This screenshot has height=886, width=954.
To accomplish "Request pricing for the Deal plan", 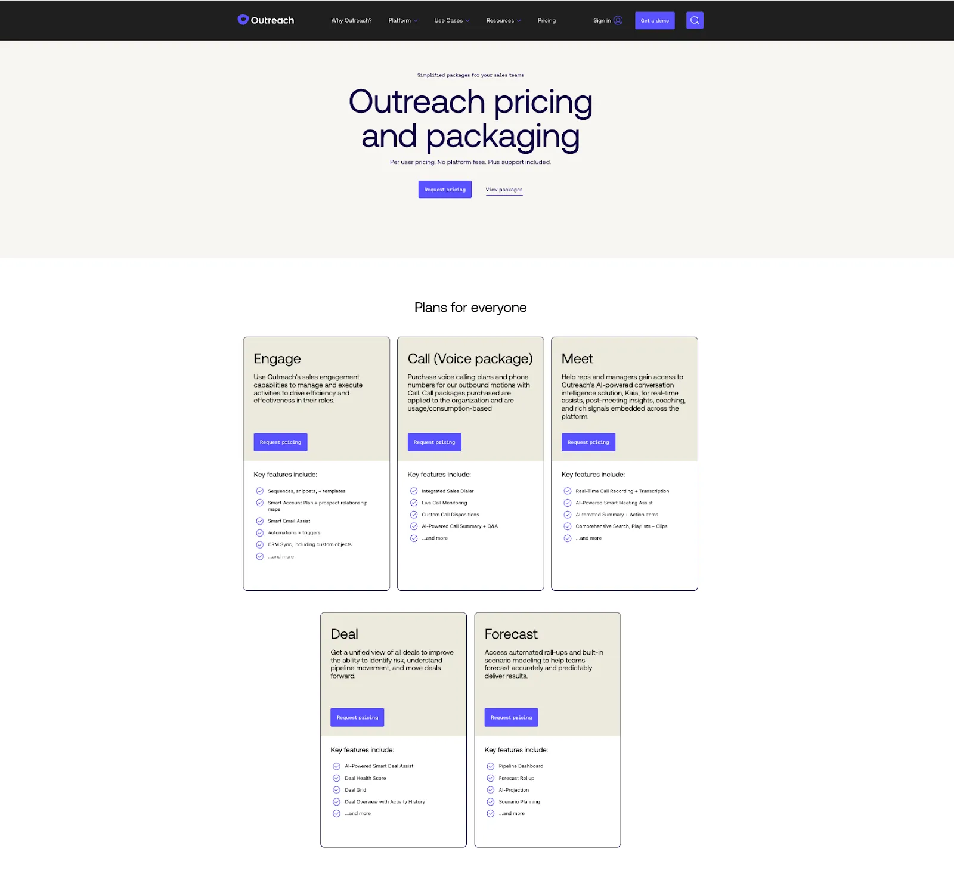I will click(x=357, y=717).
